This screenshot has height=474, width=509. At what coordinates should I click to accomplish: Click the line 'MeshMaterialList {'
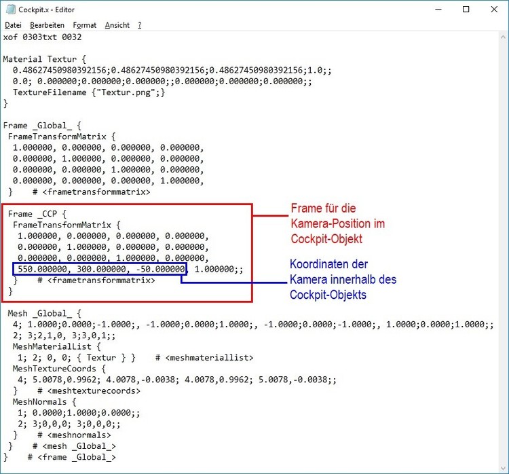[57, 346]
